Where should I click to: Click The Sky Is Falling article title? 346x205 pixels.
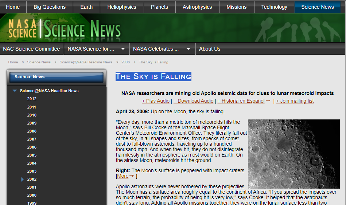(x=153, y=76)
